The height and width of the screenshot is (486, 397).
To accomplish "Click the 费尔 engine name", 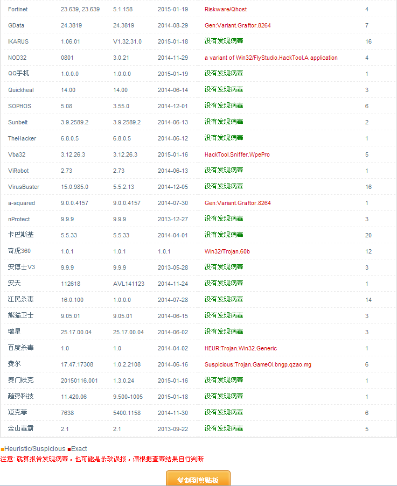I will pos(14,364).
